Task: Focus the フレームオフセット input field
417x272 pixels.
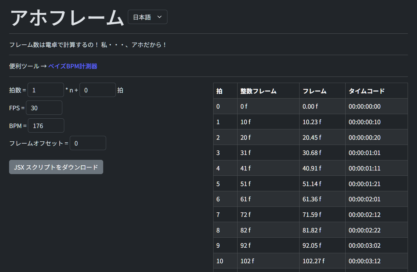Action: pos(88,143)
